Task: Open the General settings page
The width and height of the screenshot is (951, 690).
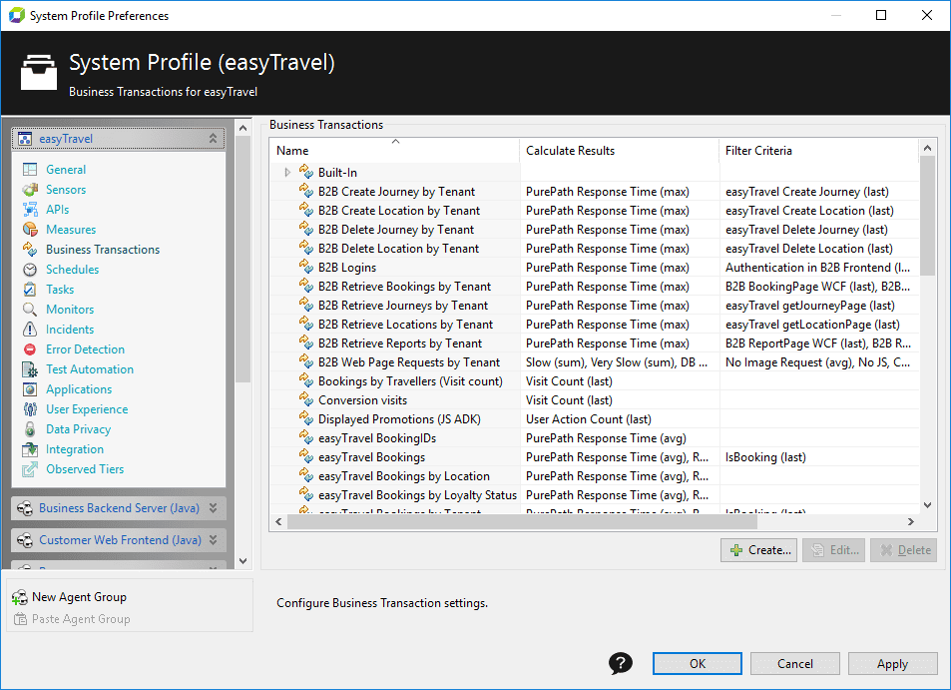Action: tap(66, 170)
